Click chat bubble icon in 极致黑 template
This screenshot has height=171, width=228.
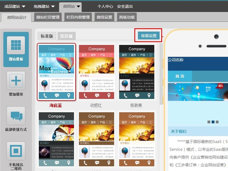point(137,95)
